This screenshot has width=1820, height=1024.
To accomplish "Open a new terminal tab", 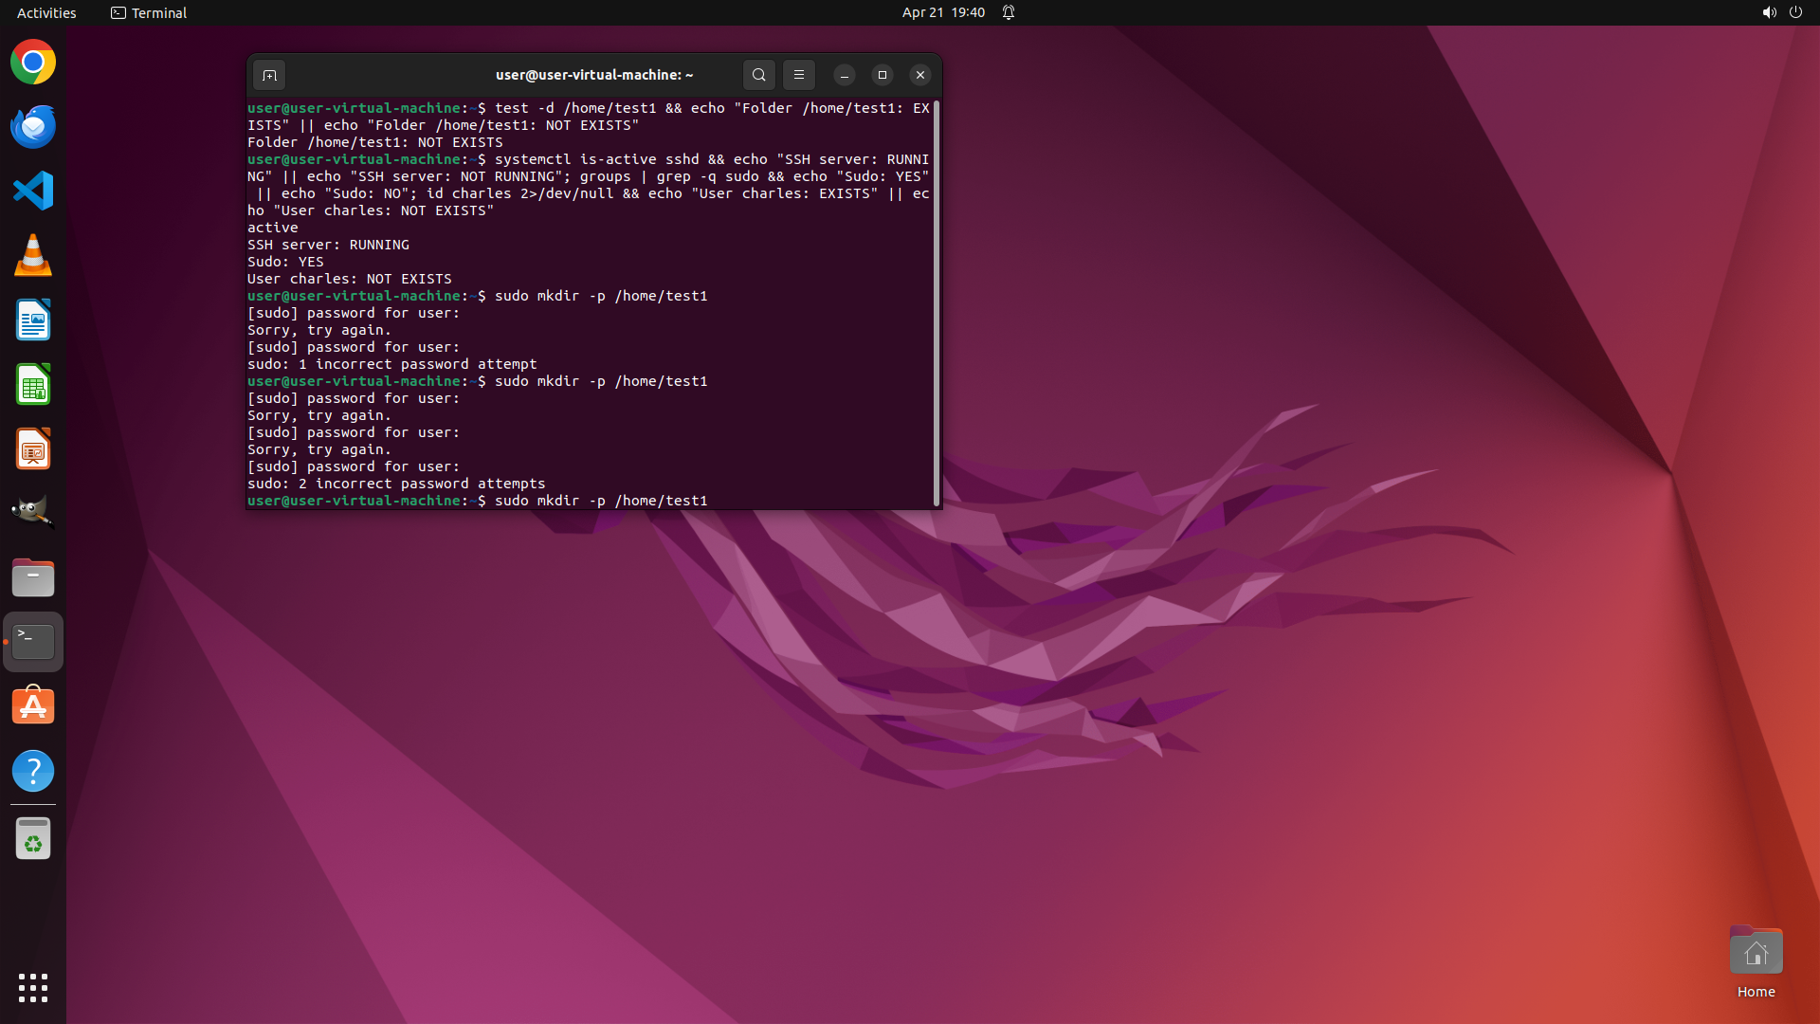I will click(269, 75).
